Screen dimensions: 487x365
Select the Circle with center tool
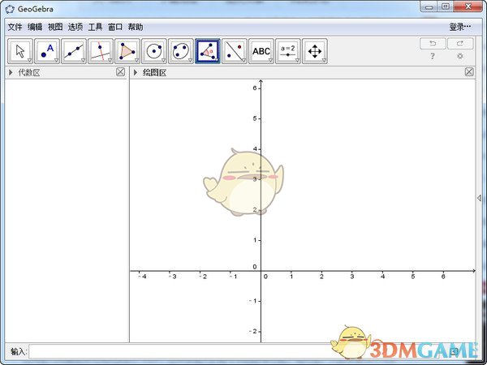154,51
